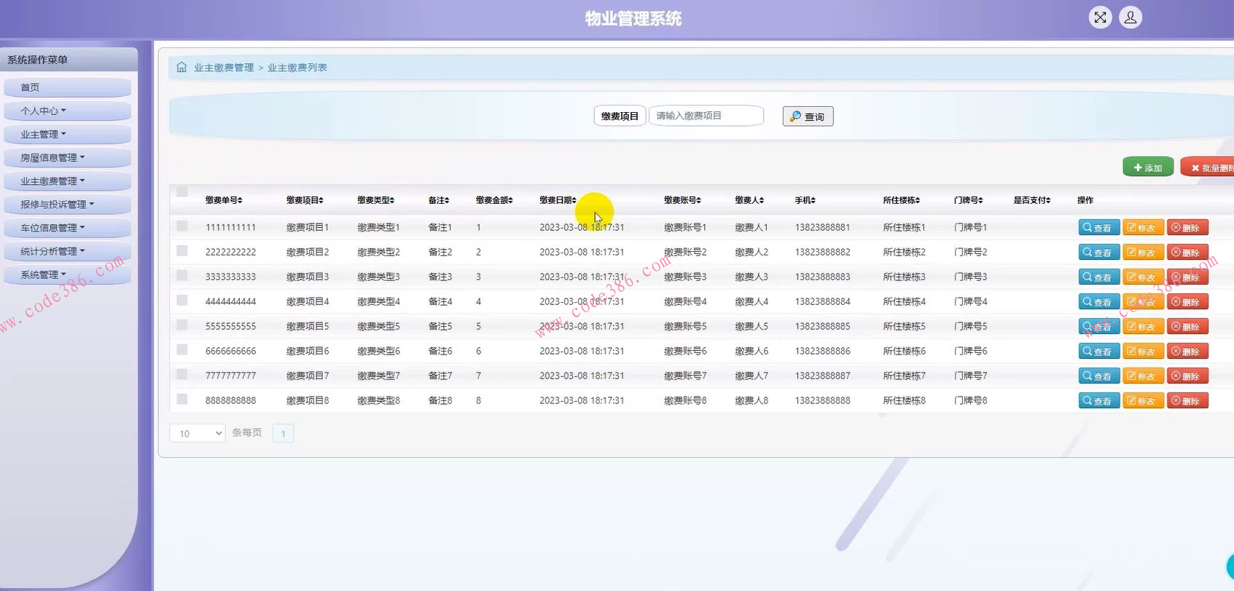Screen dimensions: 1234x591
Task: Check the checkbox for row 7777777777
Action: (182, 375)
